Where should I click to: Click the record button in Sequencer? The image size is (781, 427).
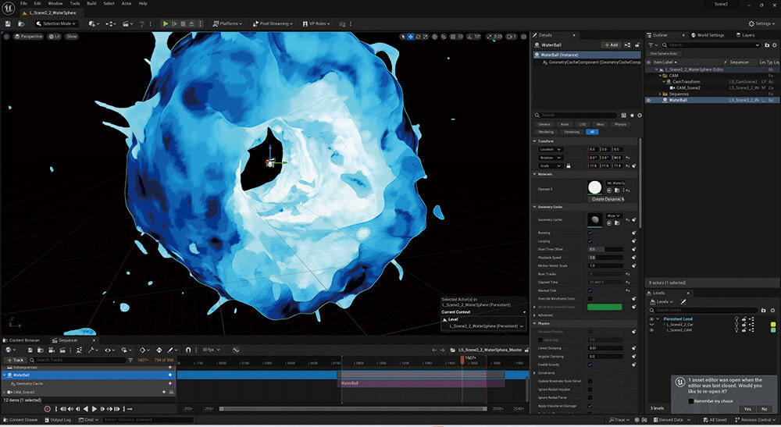[x=47, y=408]
